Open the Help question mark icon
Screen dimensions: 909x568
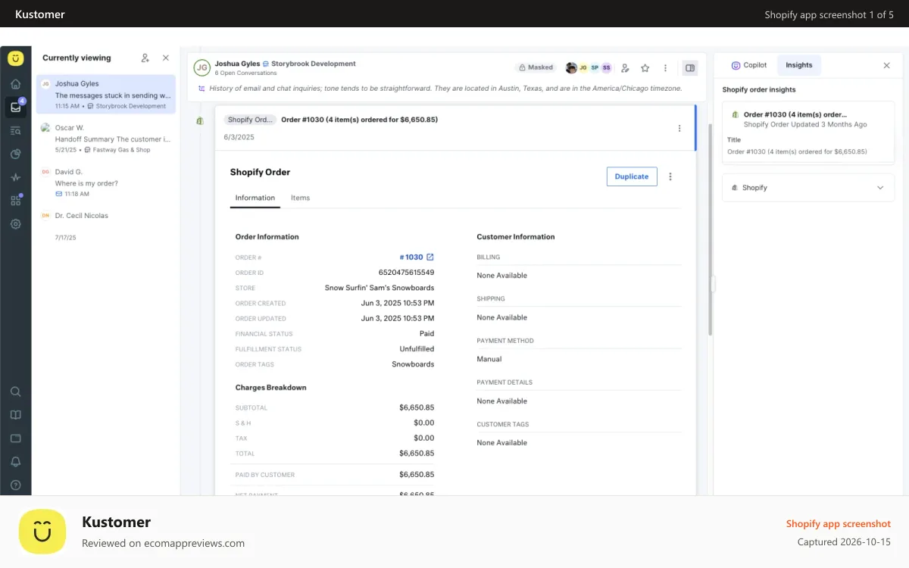(15, 485)
